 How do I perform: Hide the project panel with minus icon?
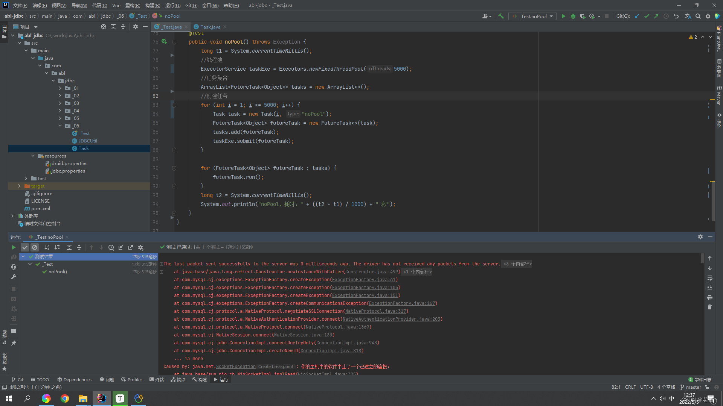pos(145,27)
